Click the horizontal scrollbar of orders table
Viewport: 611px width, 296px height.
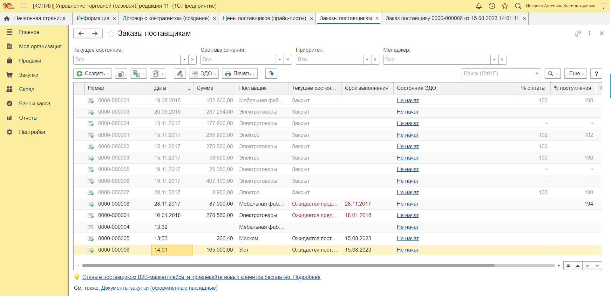pyautogui.click(x=288, y=266)
